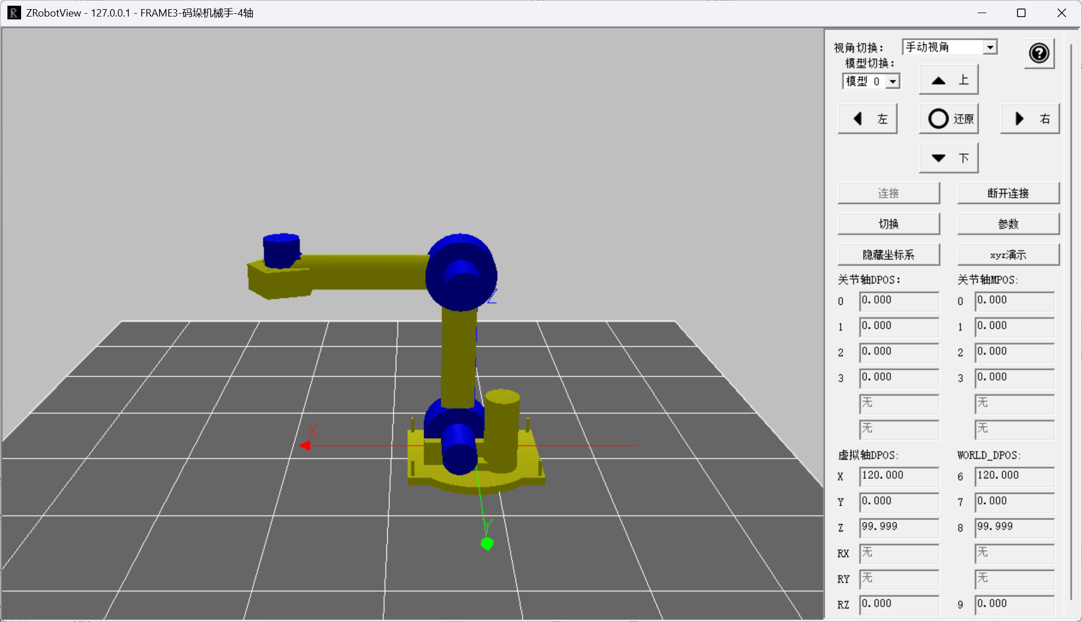This screenshot has height=622, width=1082.
Task: Rotate the view left using the 左 arrow
Action: (x=867, y=118)
